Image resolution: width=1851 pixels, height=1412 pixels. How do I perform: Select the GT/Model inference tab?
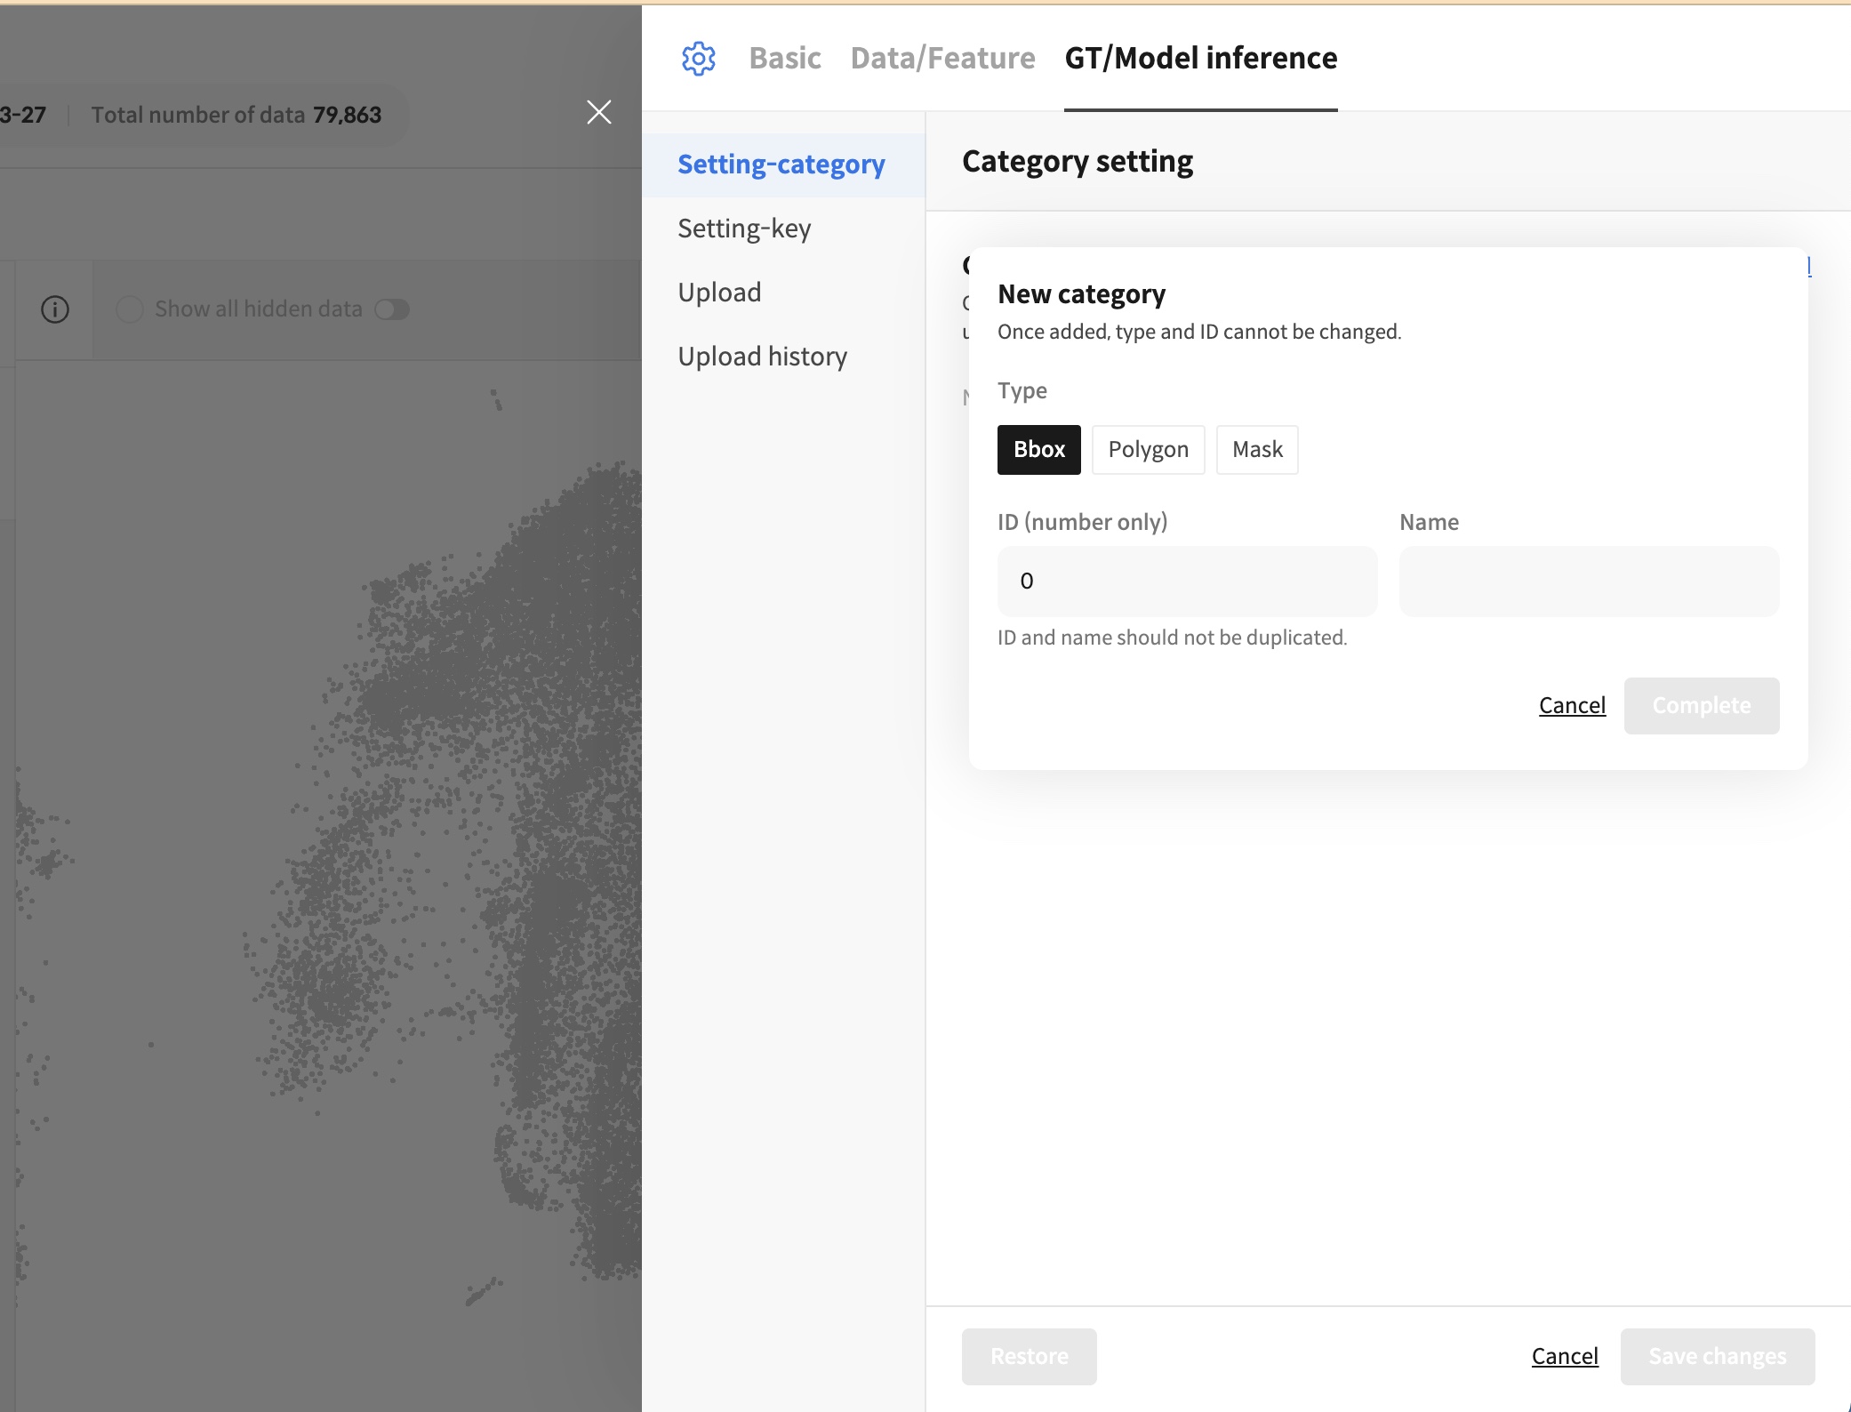(x=1201, y=58)
